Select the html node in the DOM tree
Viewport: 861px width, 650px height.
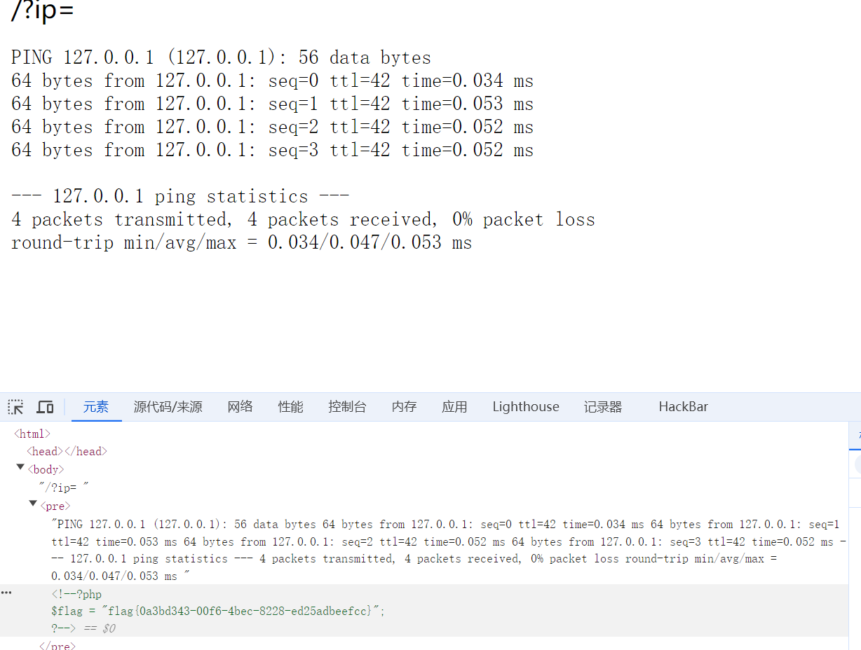(x=32, y=434)
